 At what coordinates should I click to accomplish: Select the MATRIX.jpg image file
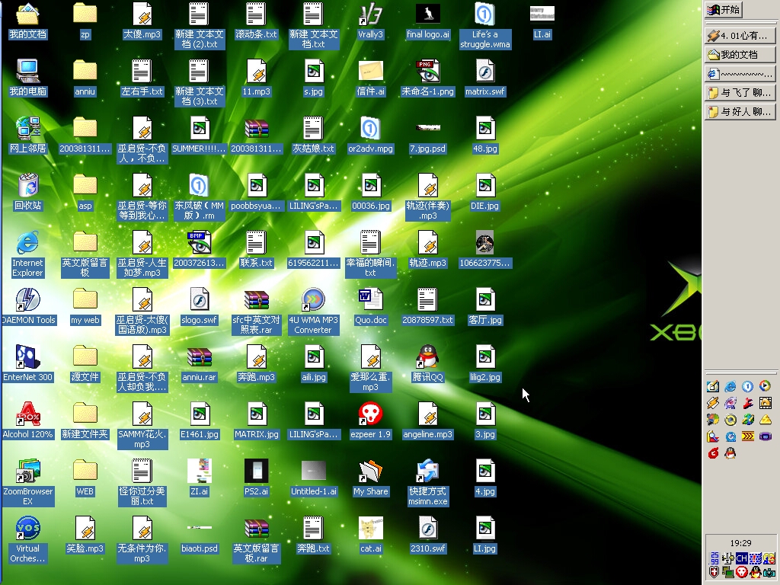point(256,420)
